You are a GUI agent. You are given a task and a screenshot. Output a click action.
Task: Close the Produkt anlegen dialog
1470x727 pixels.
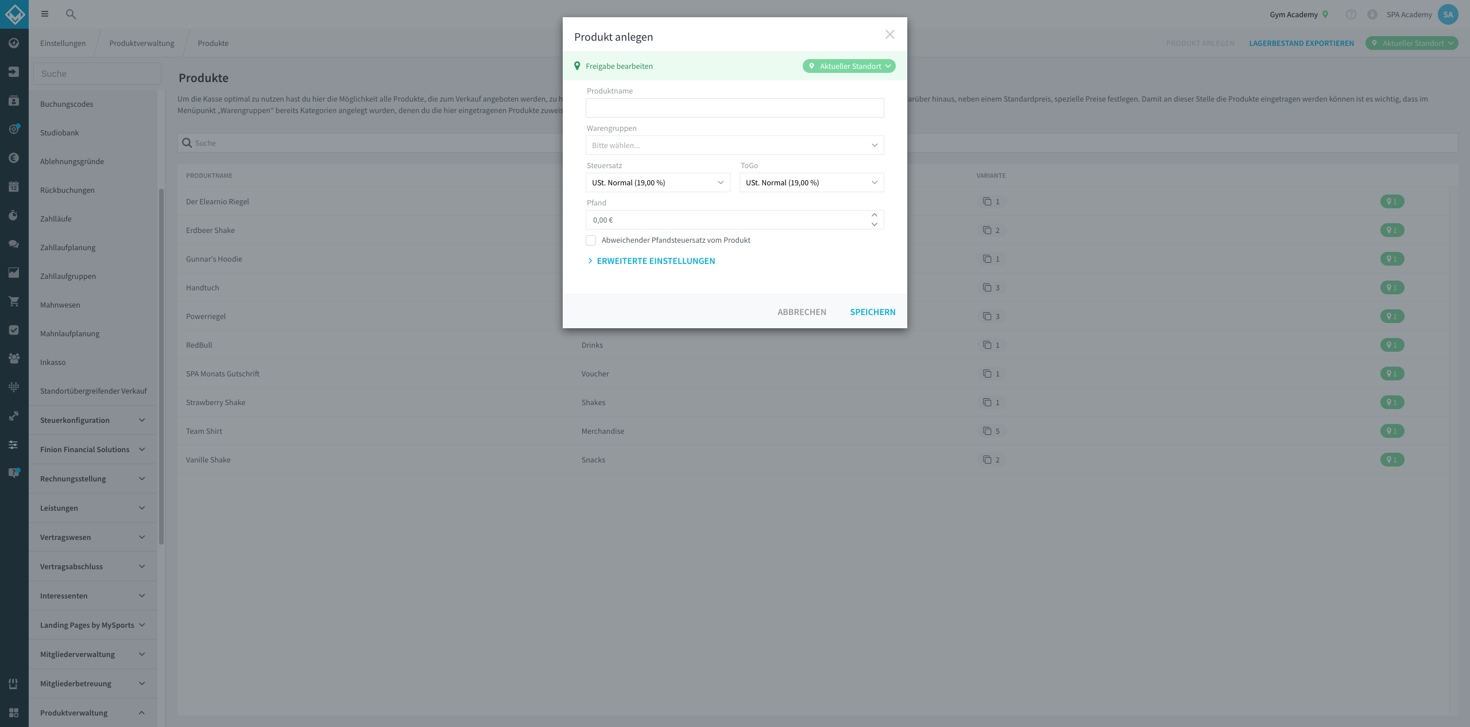(x=889, y=34)
